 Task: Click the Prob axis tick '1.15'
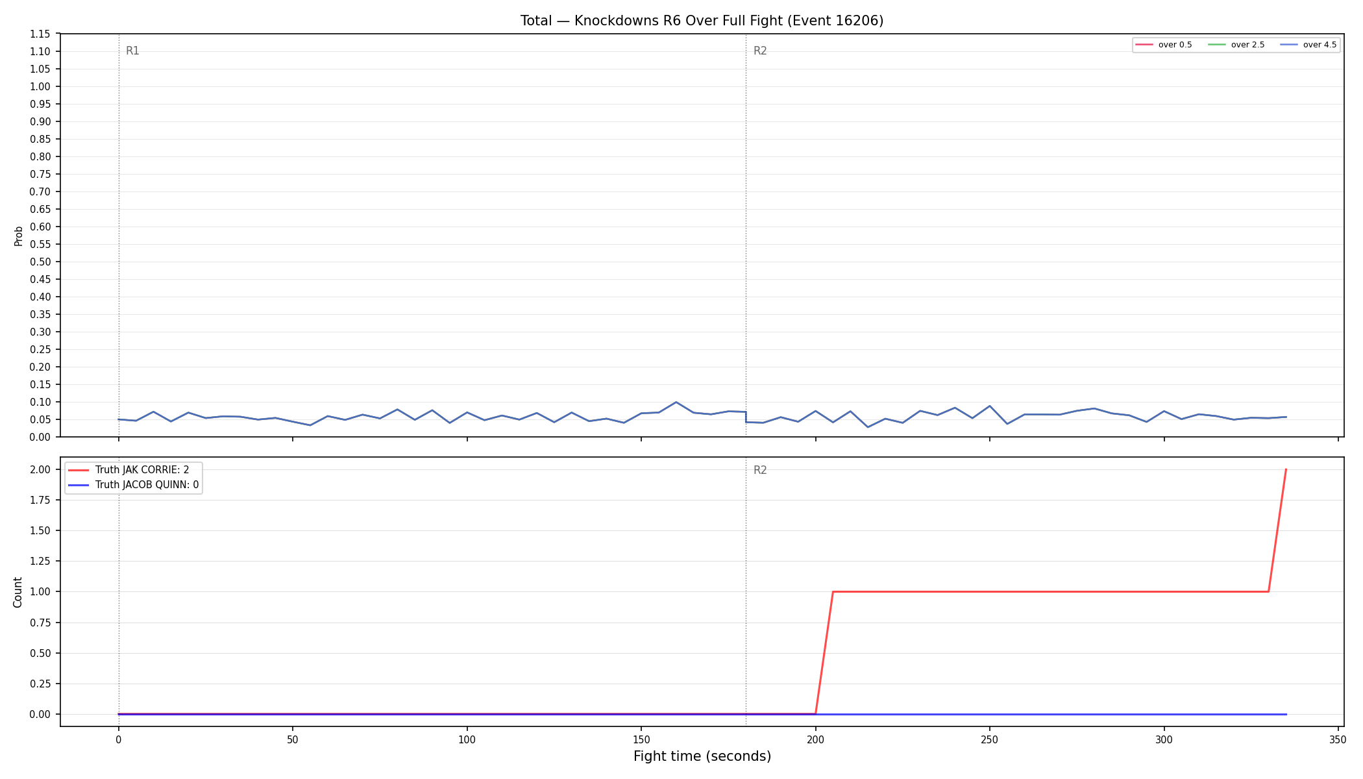[x=40, y=34]
